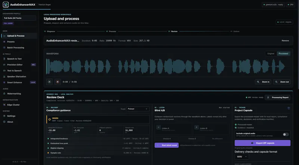Viewport: 299px width, 165px height.
Task: Open the Processing Report
Action: [278, 97]
